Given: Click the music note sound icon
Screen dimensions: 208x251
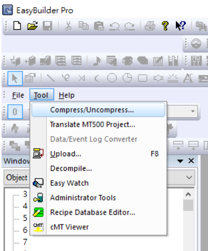Looking at the screenshot, I should point(97,61).
